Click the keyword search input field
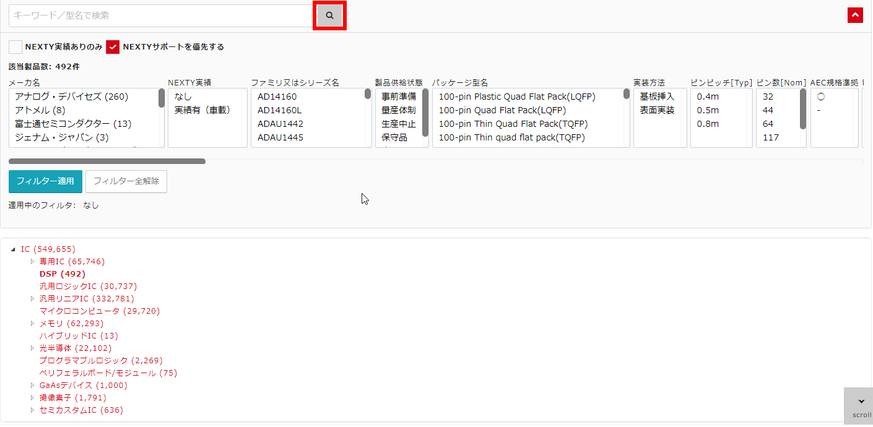The width and height of the screenshot is (873, 427). (161, 15)
